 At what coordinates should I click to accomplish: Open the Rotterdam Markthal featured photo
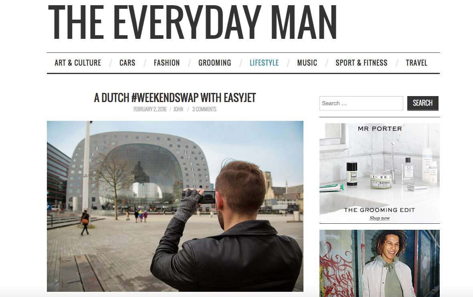pyautogui.click(x=175, y=206)
